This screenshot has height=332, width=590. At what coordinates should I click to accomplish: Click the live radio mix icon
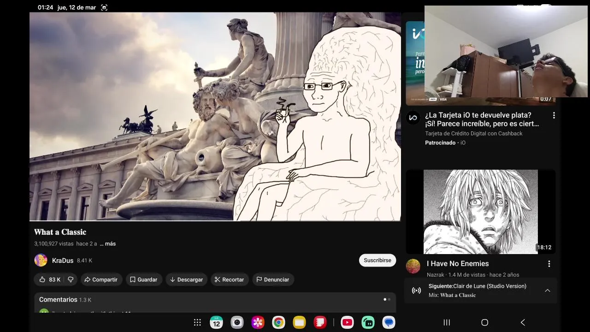coord(416,290)
